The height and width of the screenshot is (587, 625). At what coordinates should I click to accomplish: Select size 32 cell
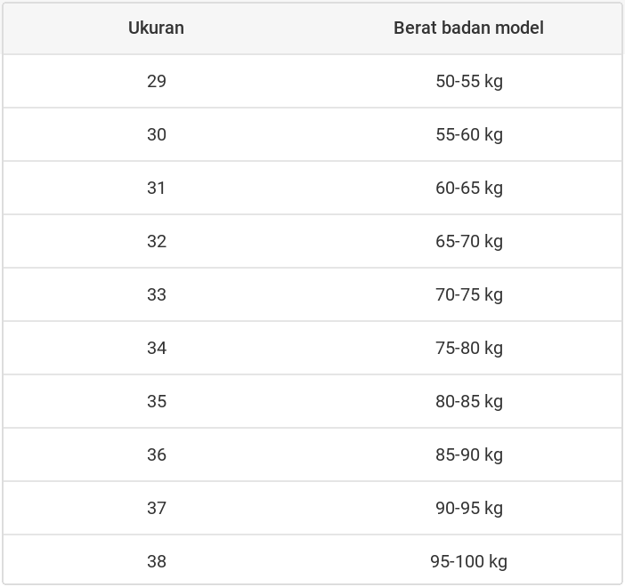point(157,241)
